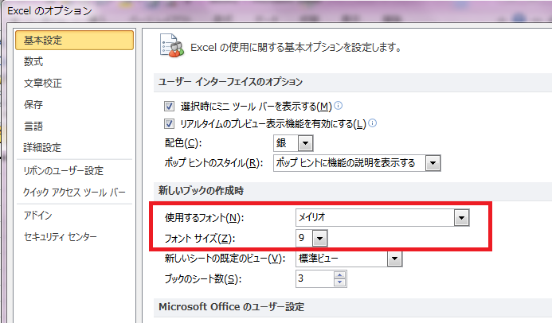Screen dimensions: 552x323
Task: Open 詳細設定 options
Action: click(x=42, y=147)
